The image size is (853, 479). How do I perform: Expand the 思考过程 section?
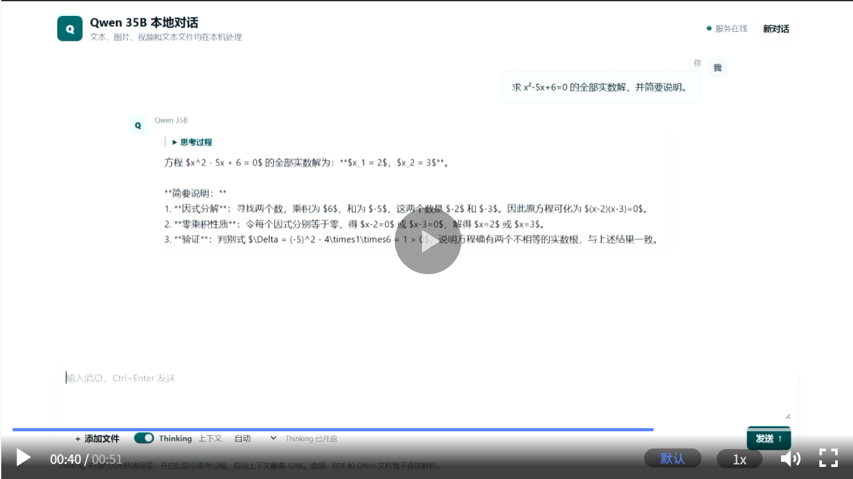point(192,142)
